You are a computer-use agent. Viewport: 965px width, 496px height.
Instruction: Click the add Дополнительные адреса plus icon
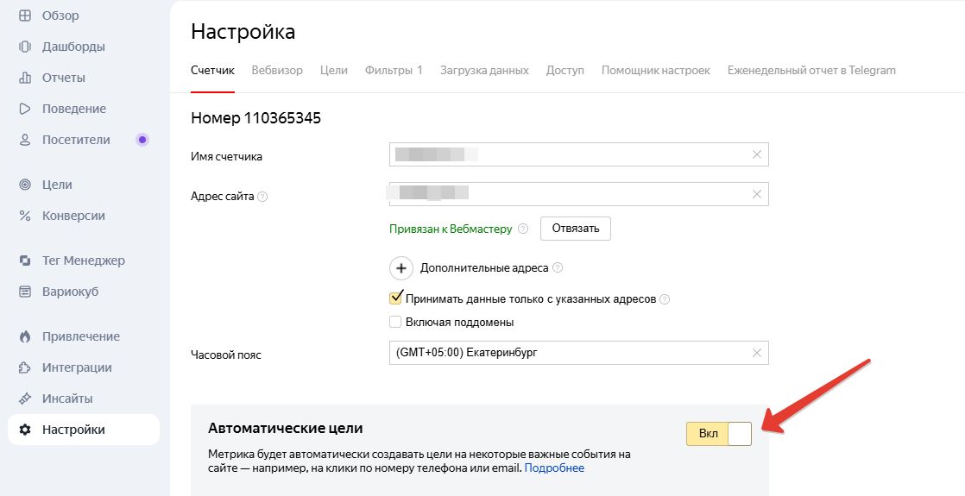(x=401, y=268)
